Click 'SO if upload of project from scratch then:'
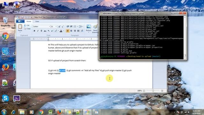 [x=67, y=60]
